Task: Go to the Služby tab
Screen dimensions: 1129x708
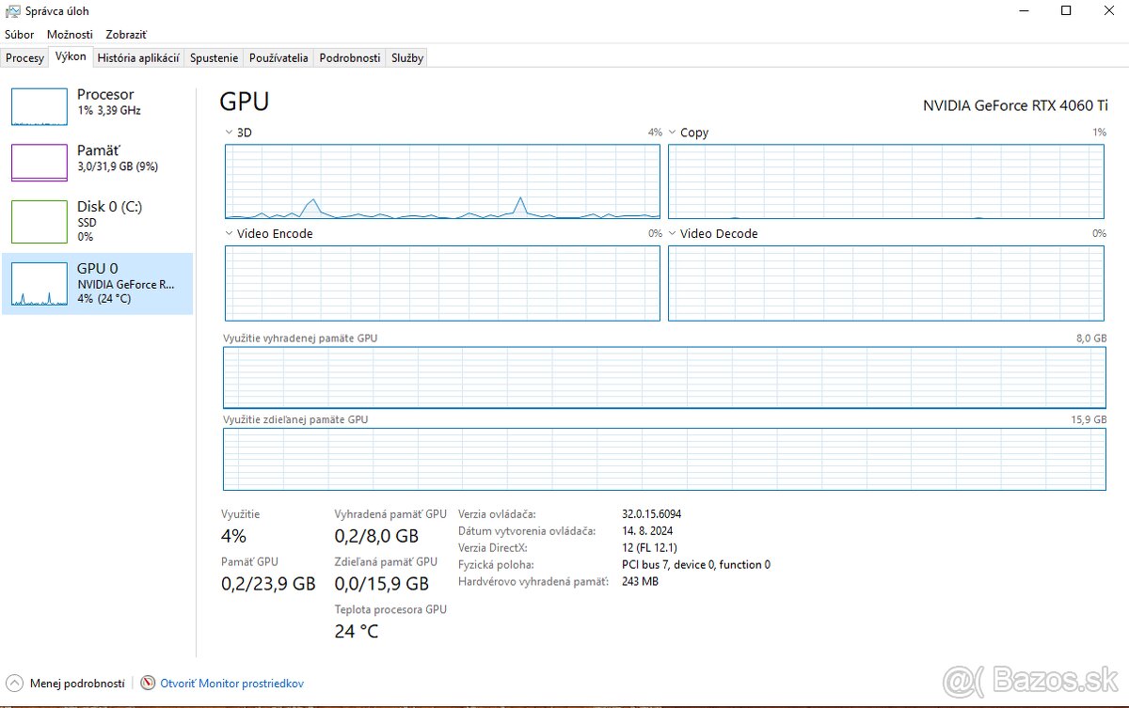Action: click(x=406, y=57)
